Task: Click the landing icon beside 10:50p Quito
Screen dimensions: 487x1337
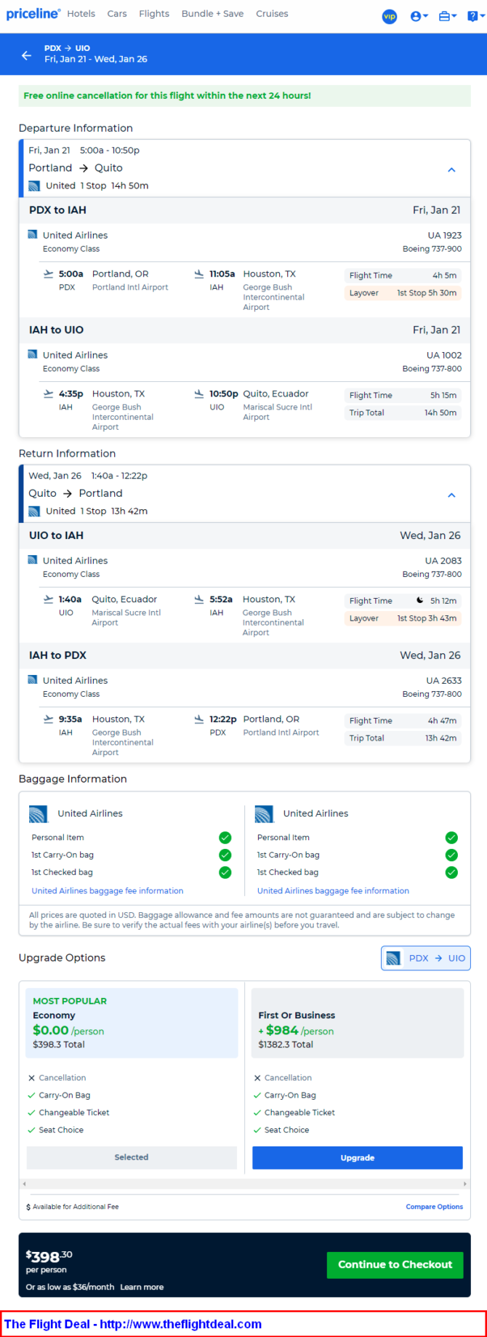Action: point(199,394)
